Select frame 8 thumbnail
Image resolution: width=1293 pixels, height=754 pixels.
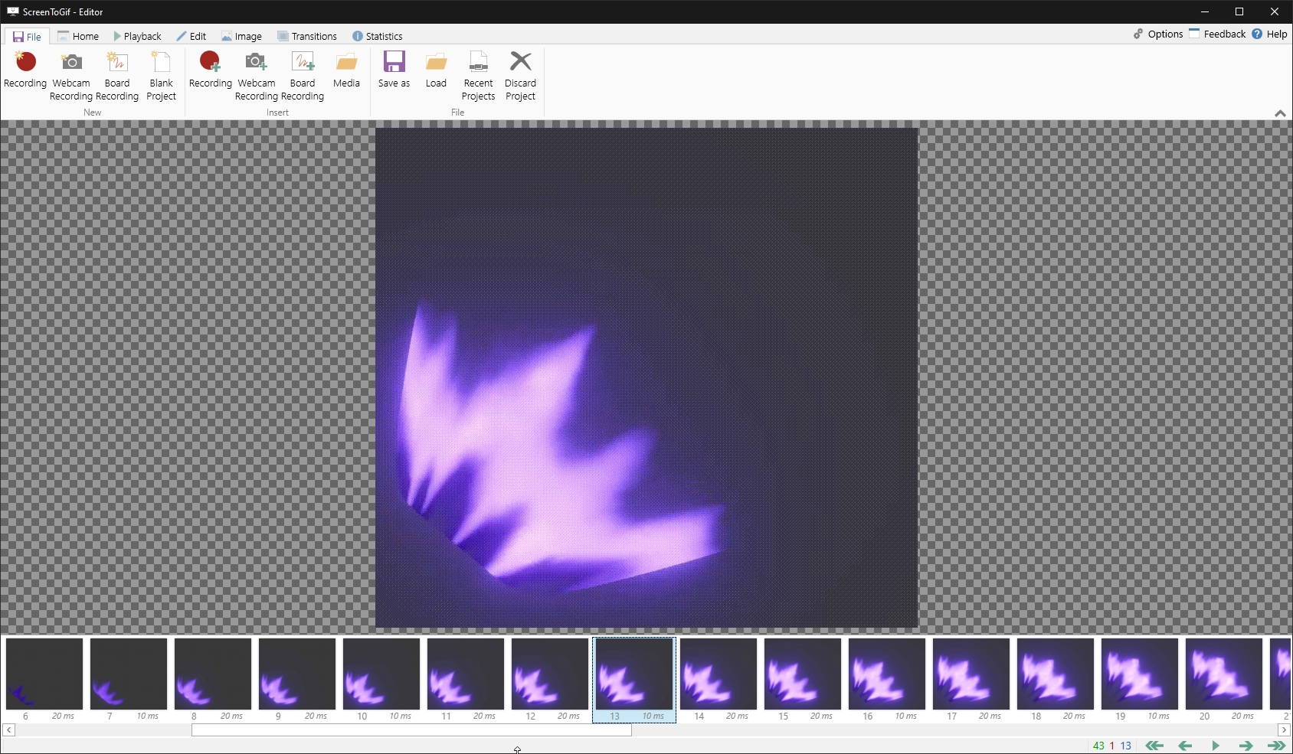tap(213, 674)
